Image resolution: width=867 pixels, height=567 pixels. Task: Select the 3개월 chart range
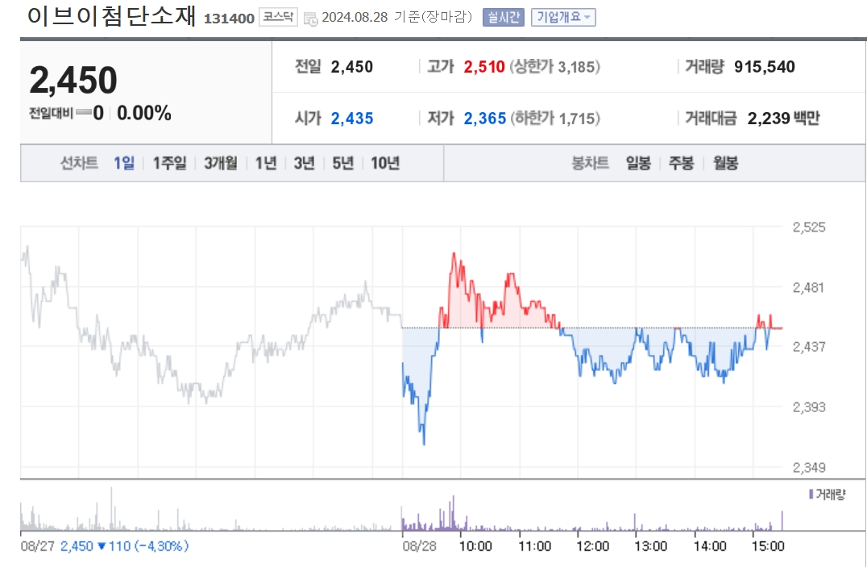pyautogui.click(x=221, y=163)
